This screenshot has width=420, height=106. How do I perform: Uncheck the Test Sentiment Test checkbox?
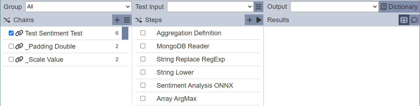(x=11, y=33)
